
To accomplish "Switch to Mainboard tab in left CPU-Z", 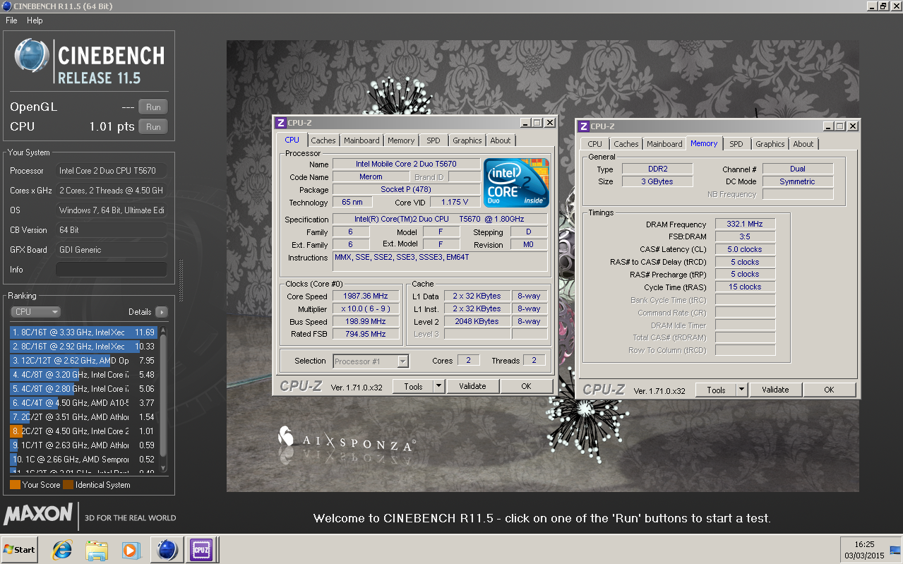I will click(x=362, y=140).
